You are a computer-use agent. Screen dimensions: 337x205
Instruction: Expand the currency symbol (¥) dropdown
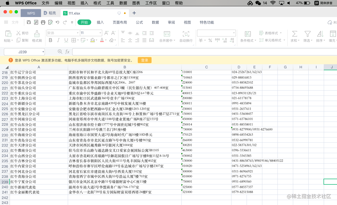tap(205, 41)
